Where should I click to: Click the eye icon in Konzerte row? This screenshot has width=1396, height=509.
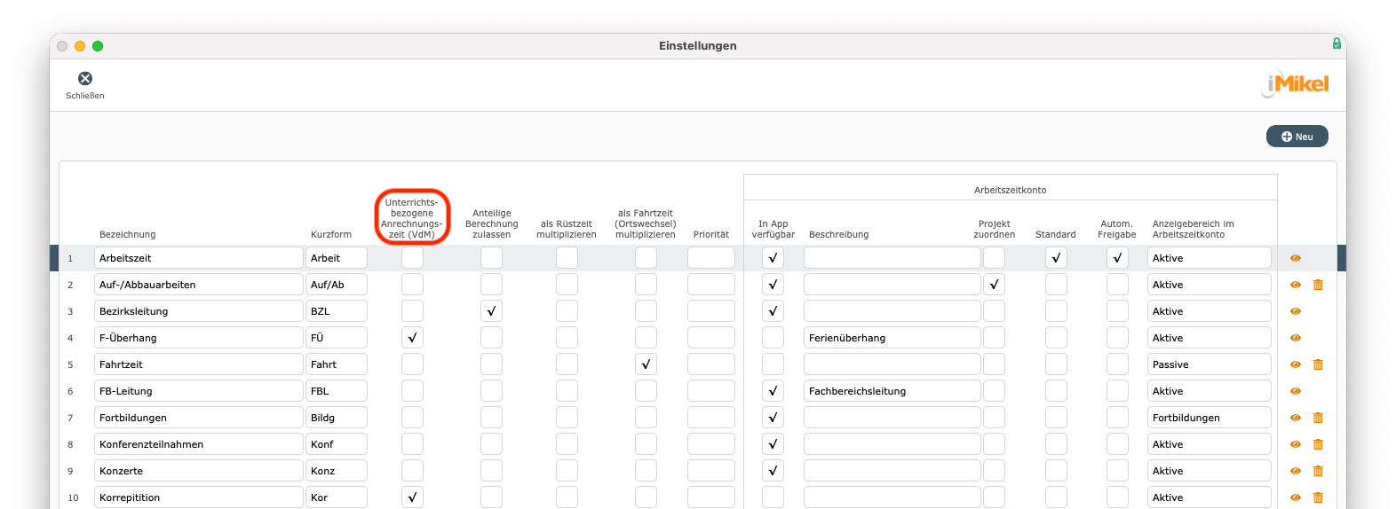pyautogui.click(x=1296, y=471)
